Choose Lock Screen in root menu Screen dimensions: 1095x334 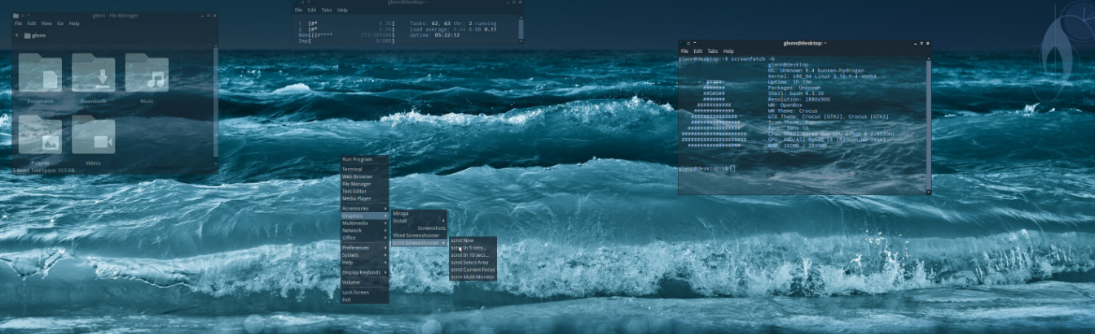[364, 292]
